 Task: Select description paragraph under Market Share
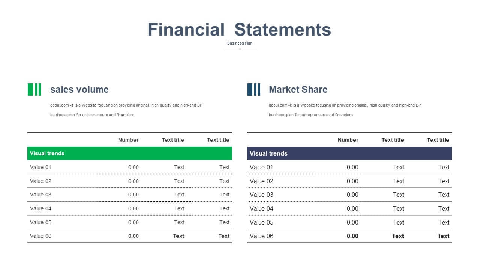click(345, 110)
